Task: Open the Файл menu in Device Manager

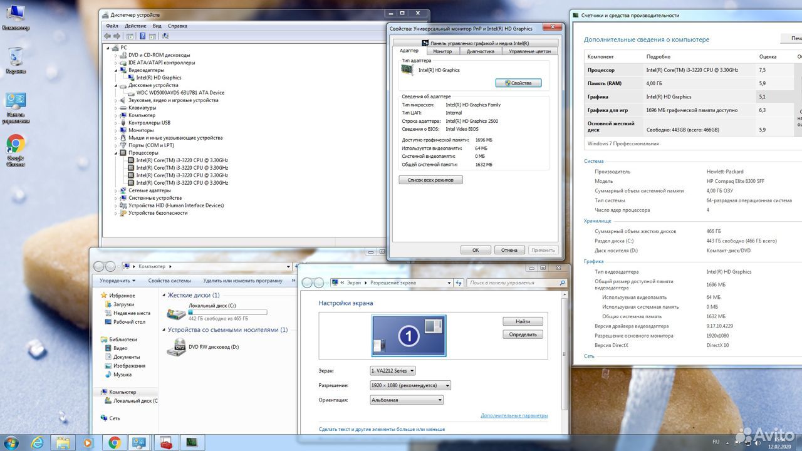Action: [x=112, y=26]
